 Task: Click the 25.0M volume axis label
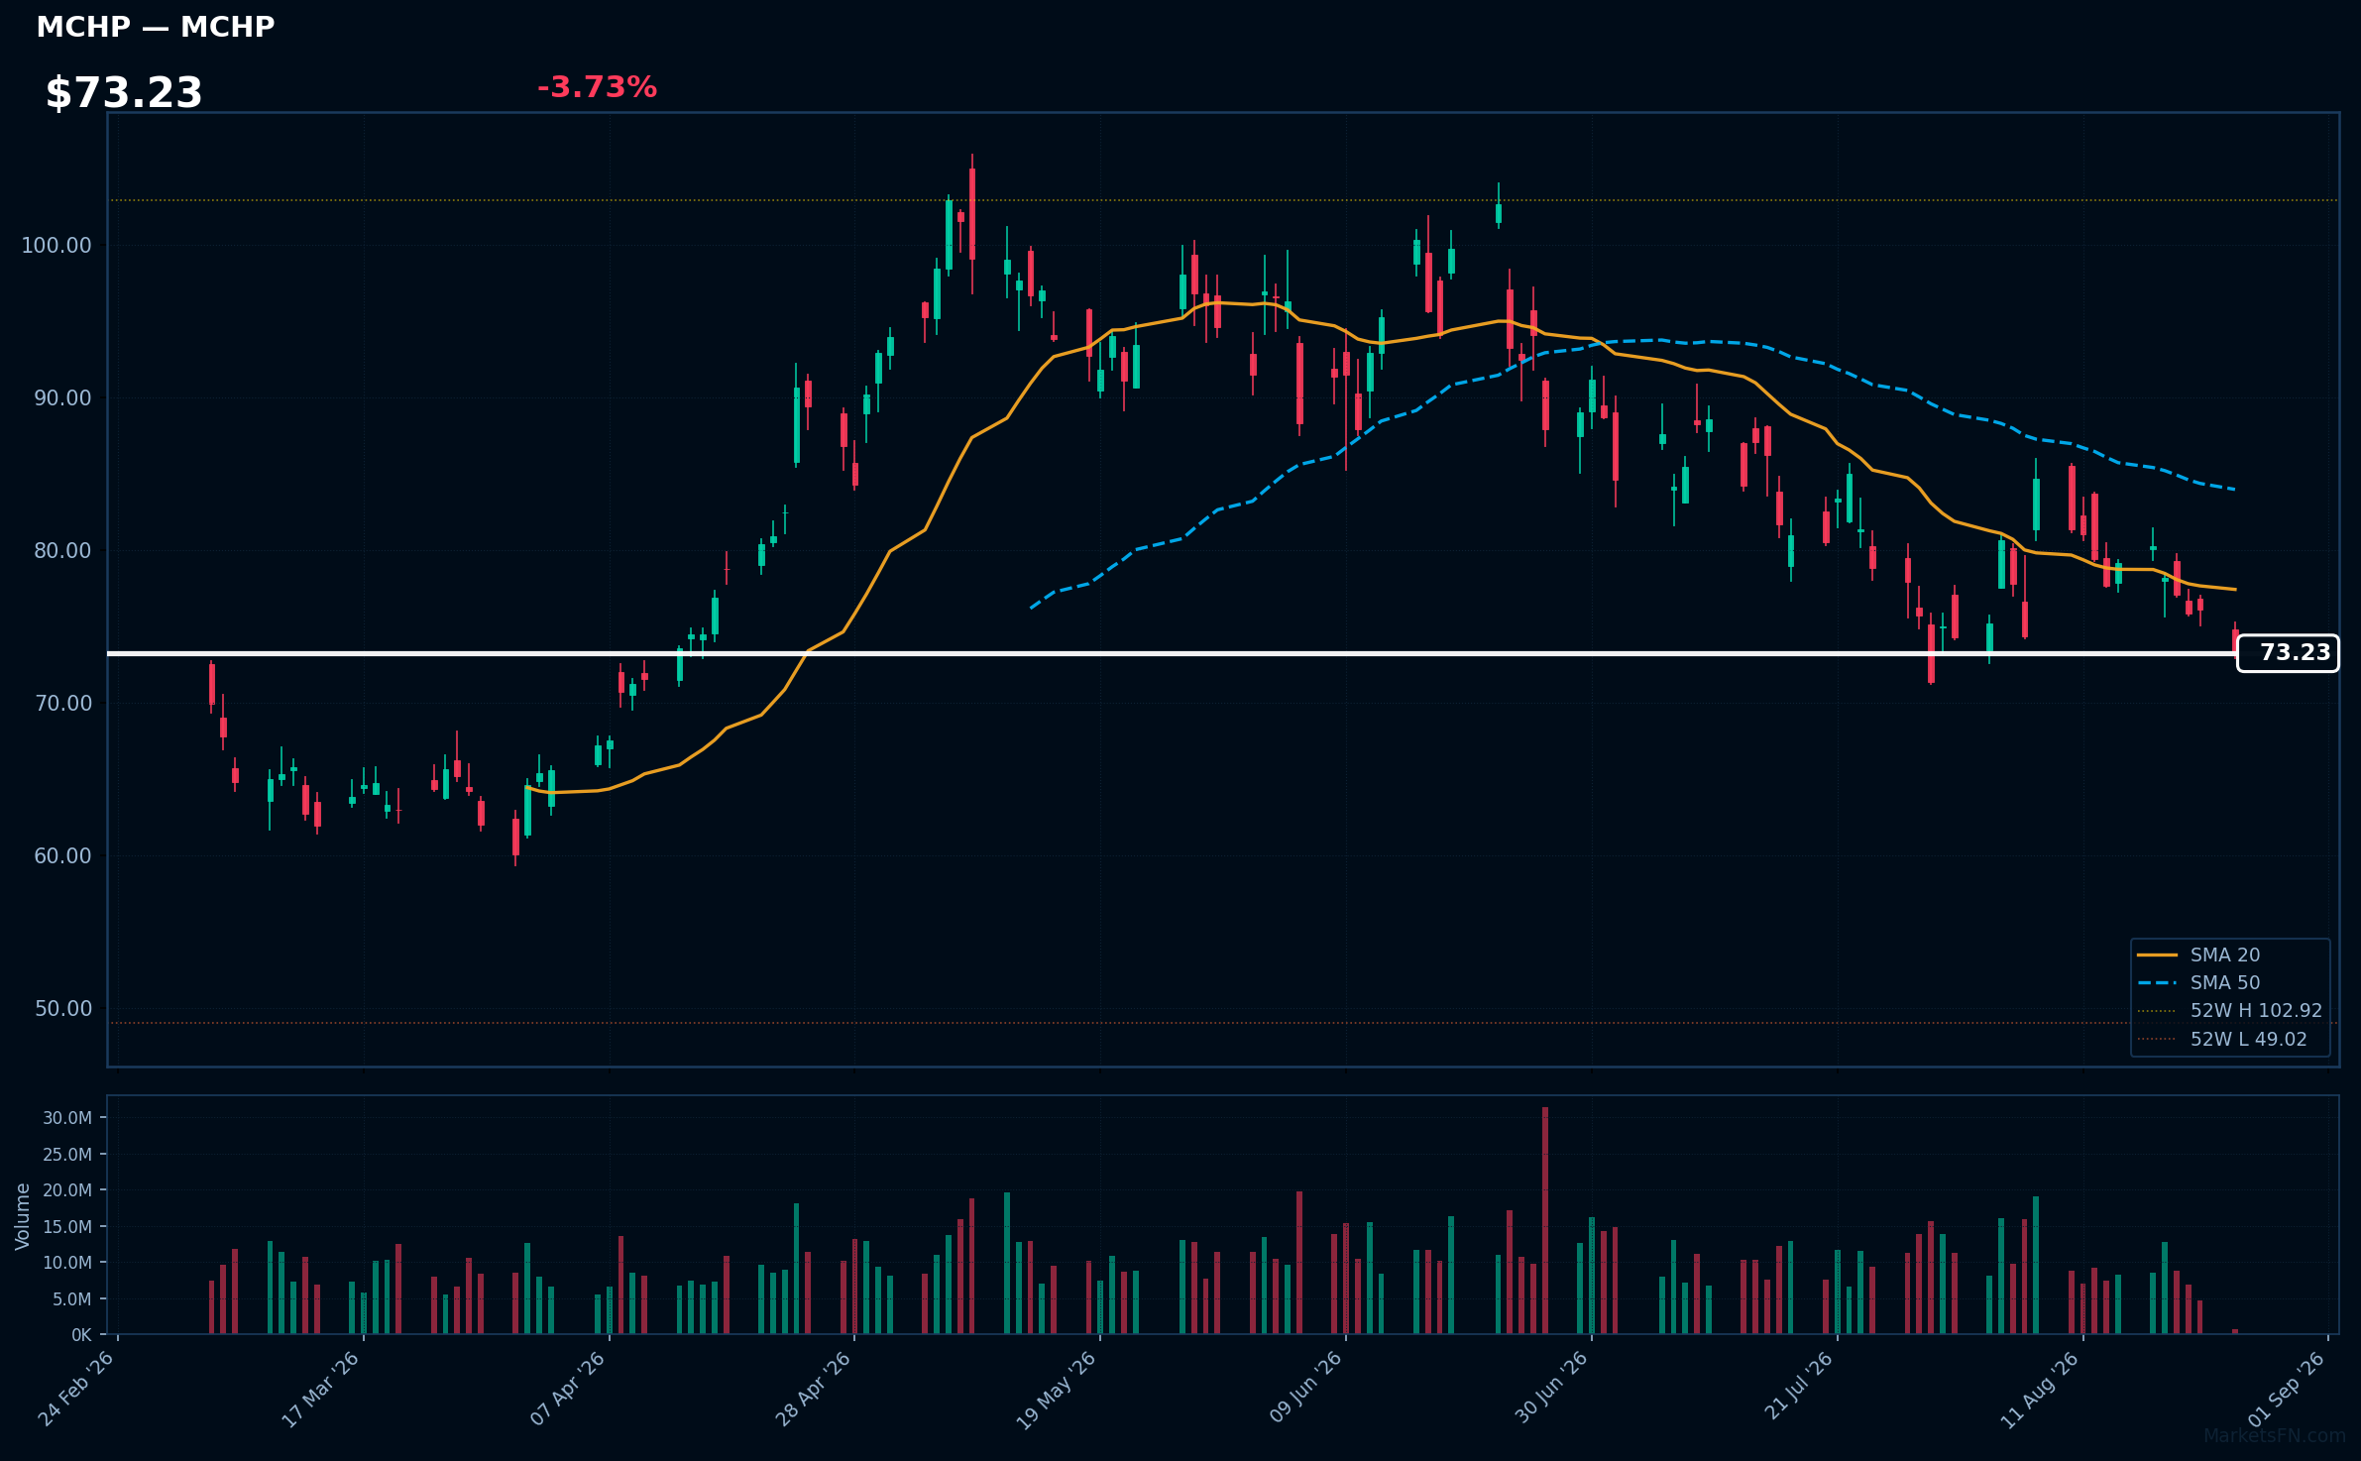click(x=67, y=1154)
